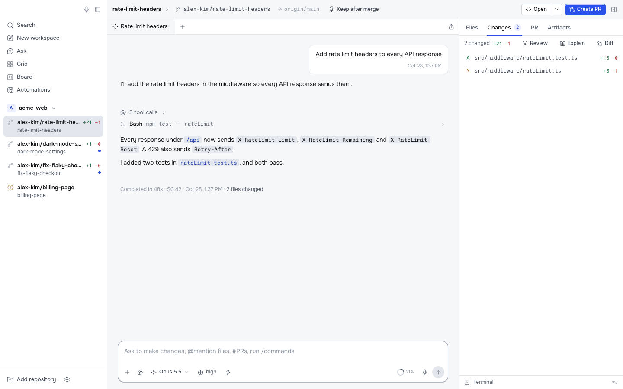Screen dimensions: 623x389
Task: Toggle the right panel icon
Action: pyautogui.click(x=614, y=10)
